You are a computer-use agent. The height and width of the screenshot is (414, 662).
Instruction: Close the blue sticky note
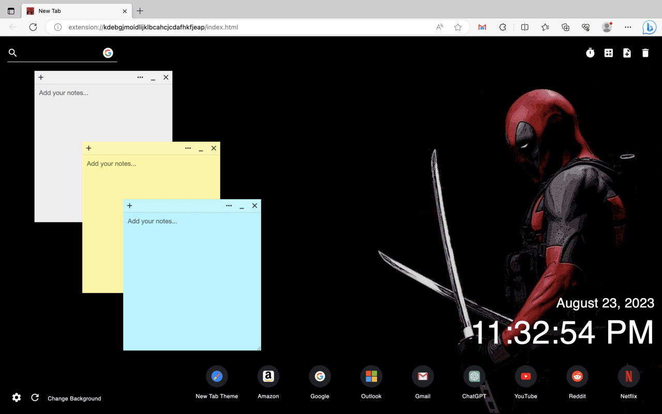point(254,205)
